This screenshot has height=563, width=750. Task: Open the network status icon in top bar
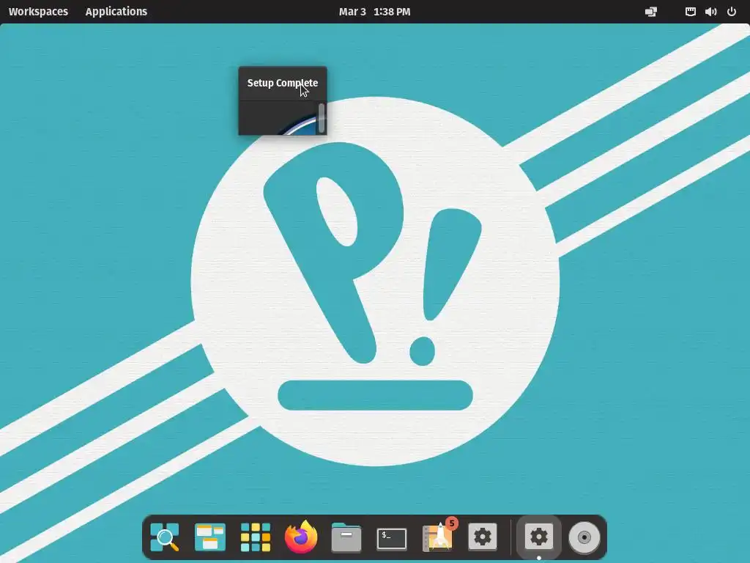(690, 12)
